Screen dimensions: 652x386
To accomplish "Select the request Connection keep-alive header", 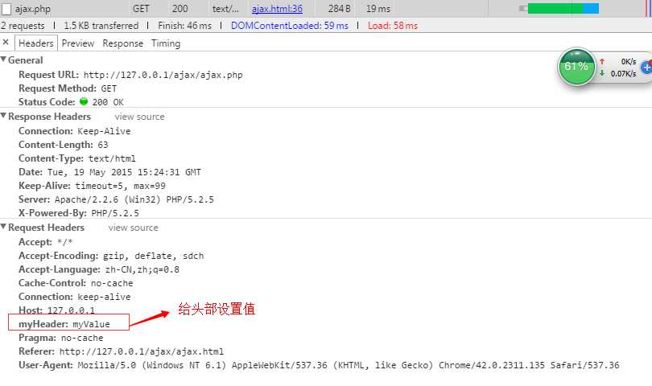I will point(74,297).
